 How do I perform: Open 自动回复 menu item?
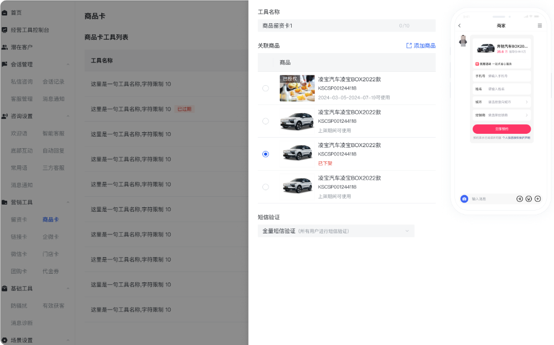point(53,151)
